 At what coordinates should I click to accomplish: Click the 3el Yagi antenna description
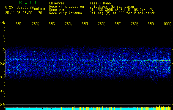pyautogui.click(x=122, y=13)
